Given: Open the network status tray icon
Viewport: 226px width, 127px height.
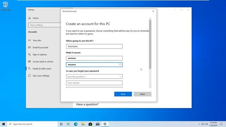Looking at the screenshot, I should pyautogui.click(x=203, y=124).
